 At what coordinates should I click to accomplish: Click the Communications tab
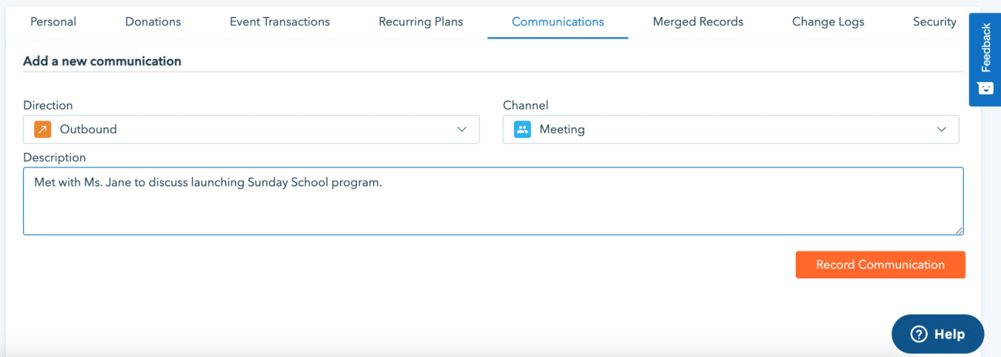558,22
